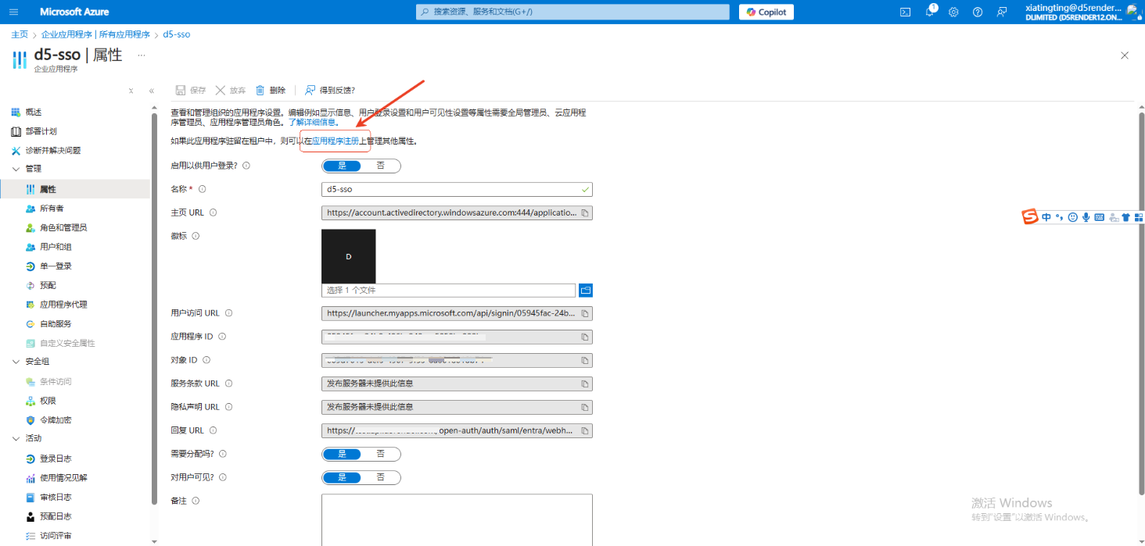Open the 应用程序注册 link
This screenshot has height=546, width=1145.
coord(336,141)
